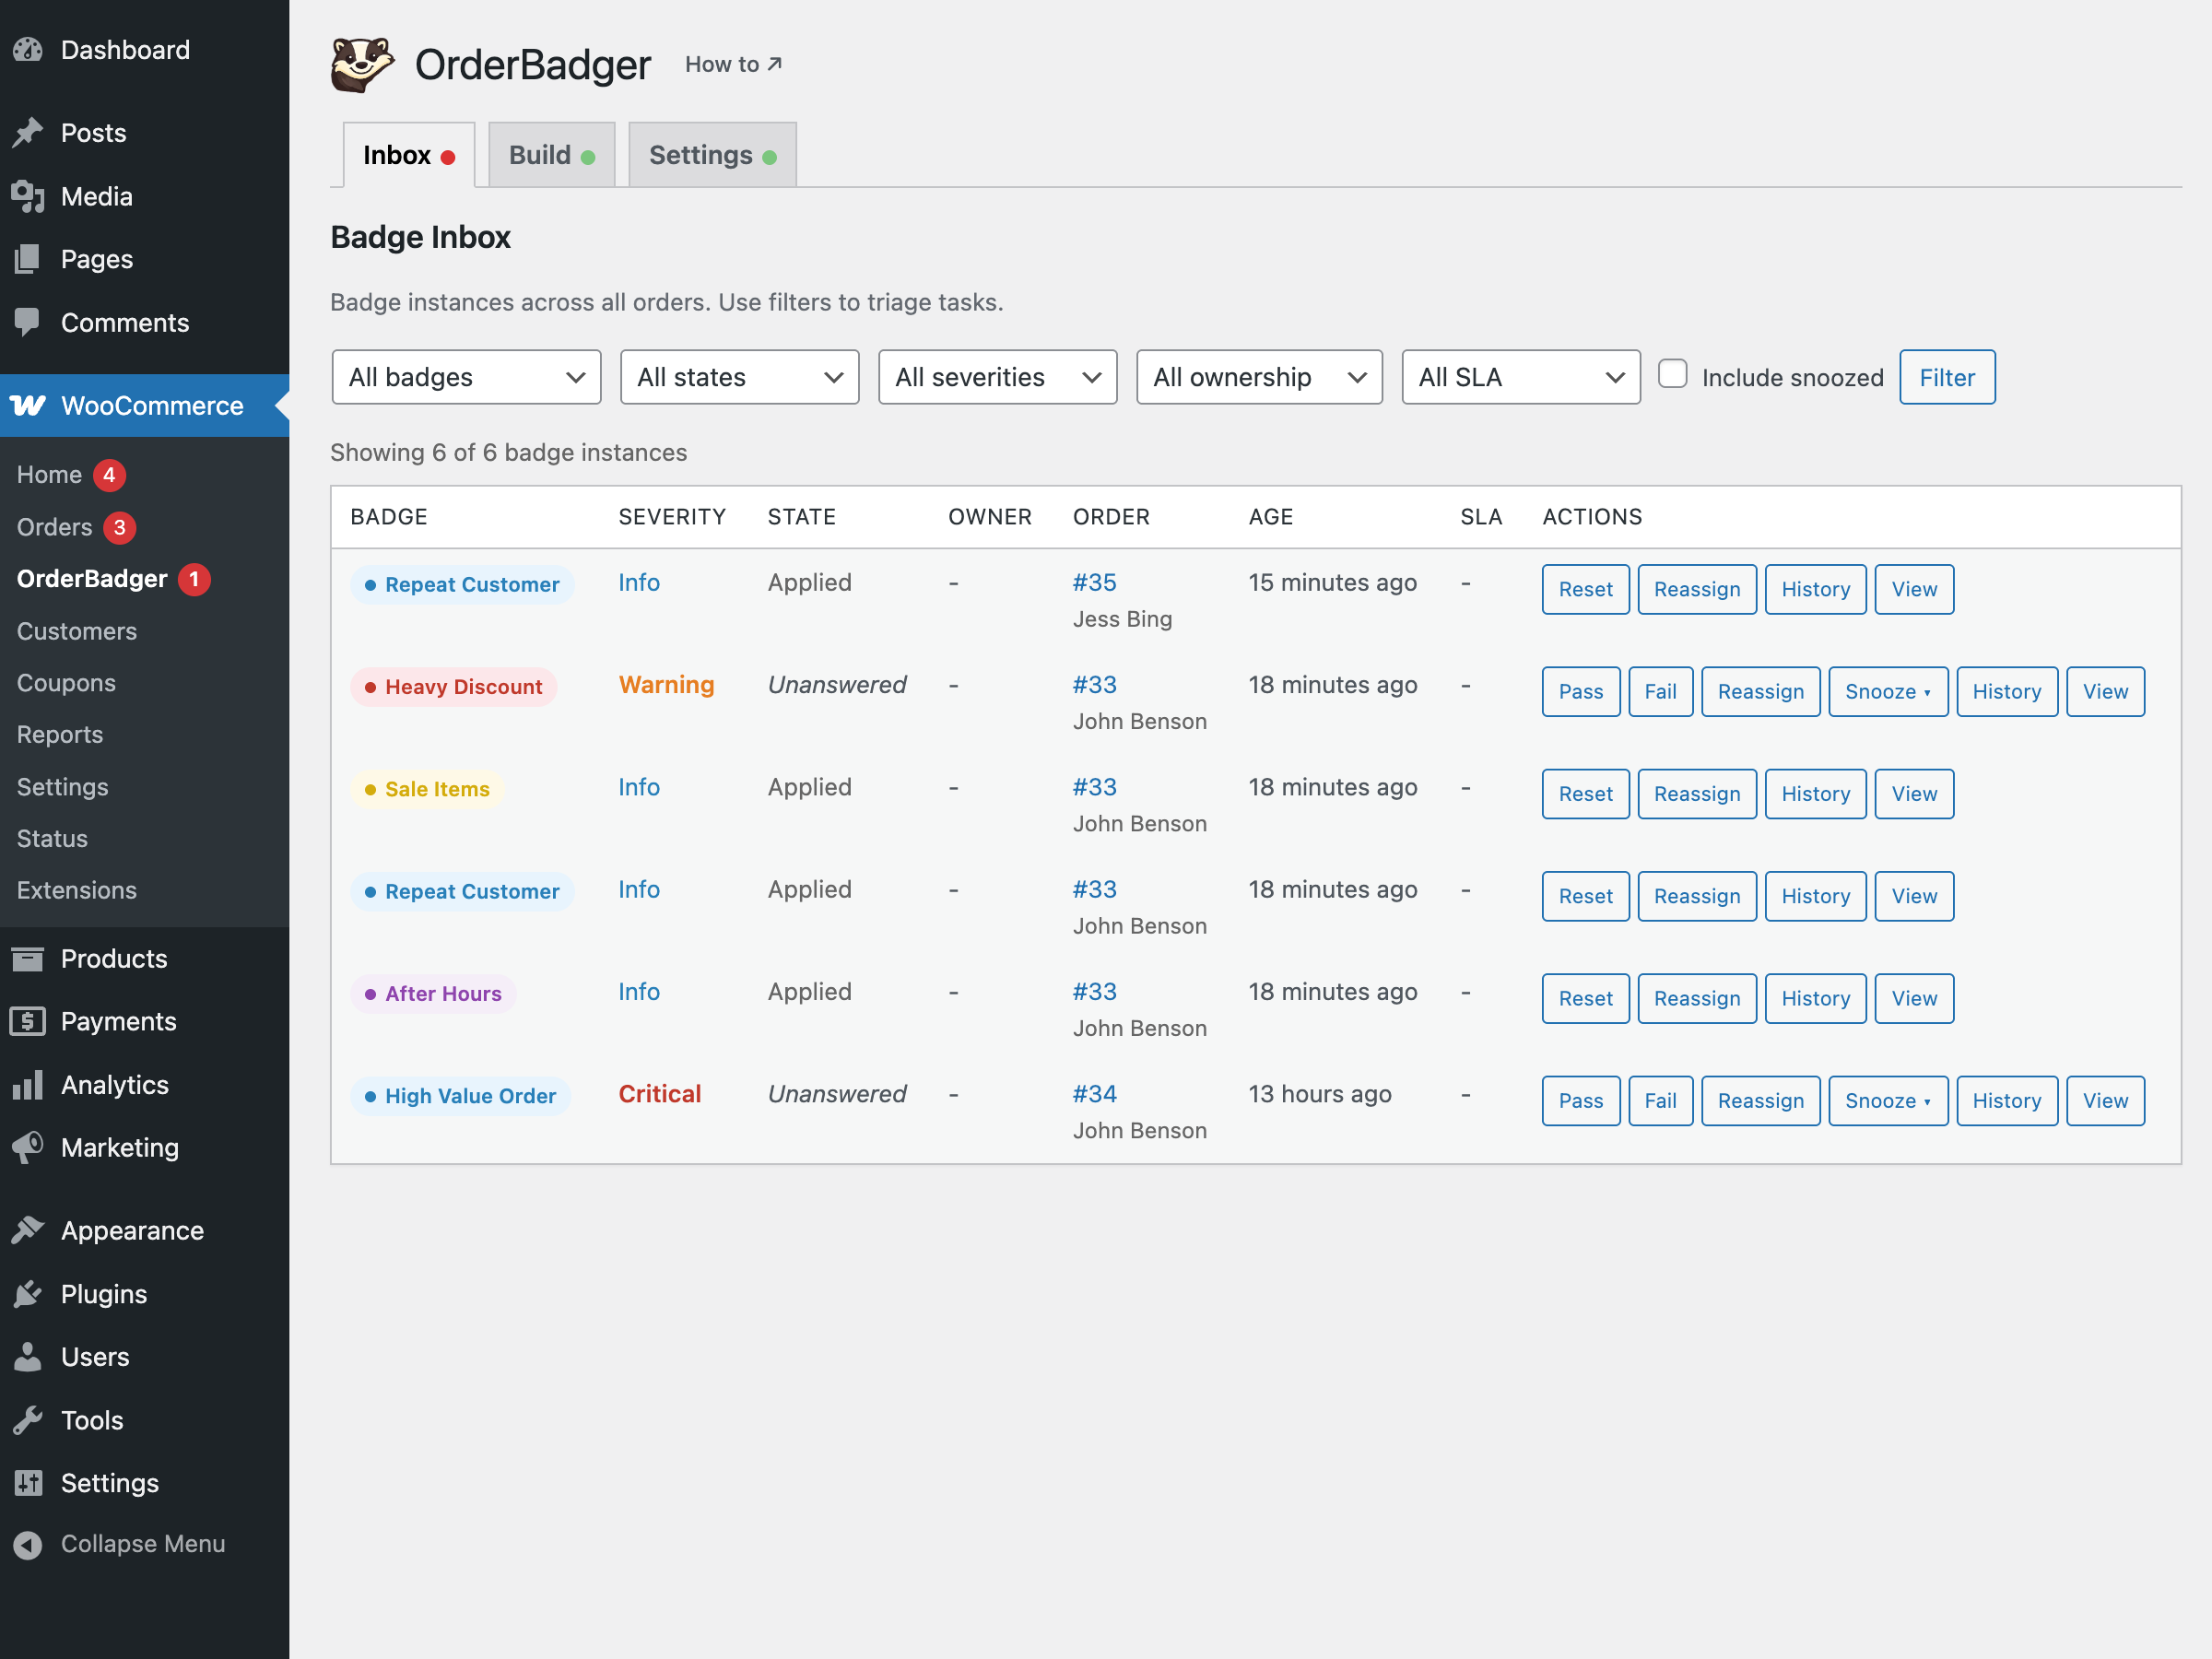
Task: Click the OrderBadger badger logo
Action: (362, 65)
